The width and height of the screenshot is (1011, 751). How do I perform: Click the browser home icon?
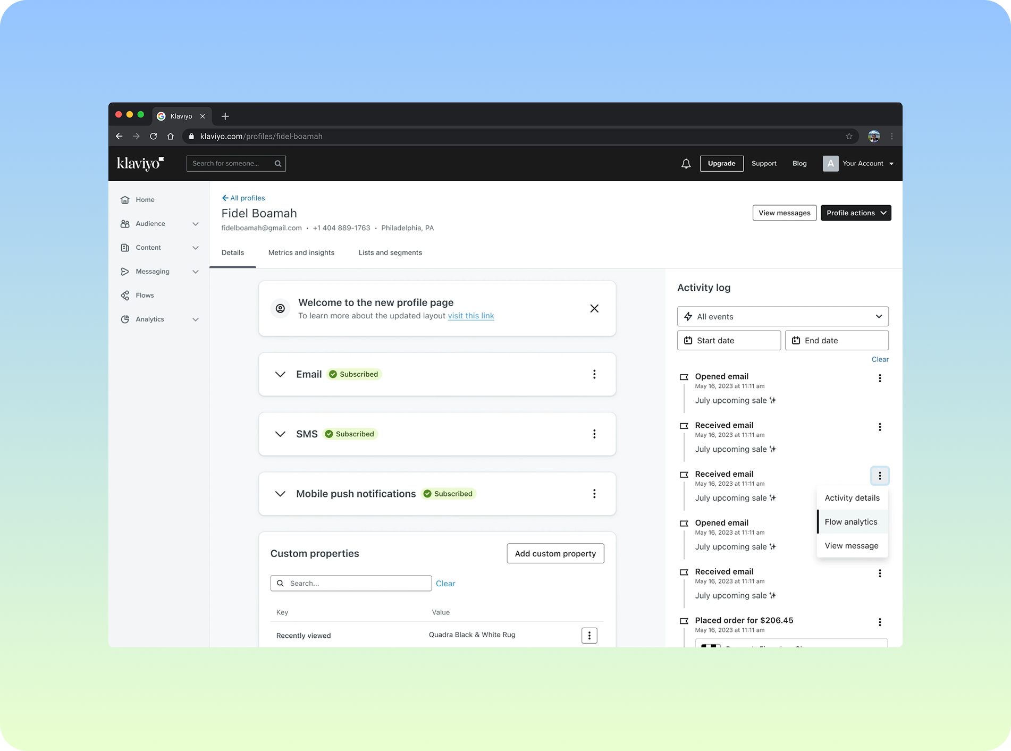click(170, 136)
